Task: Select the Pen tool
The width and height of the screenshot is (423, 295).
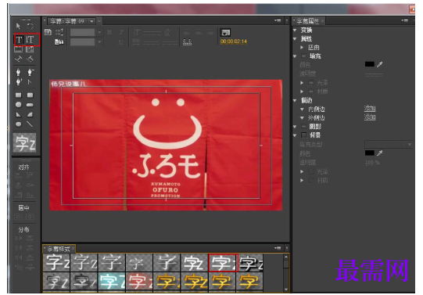Action: (x=18, y=72)
